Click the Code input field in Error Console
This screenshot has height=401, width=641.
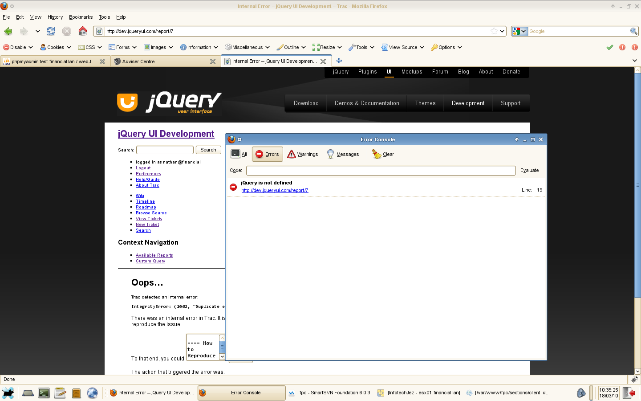pos(381,171)
